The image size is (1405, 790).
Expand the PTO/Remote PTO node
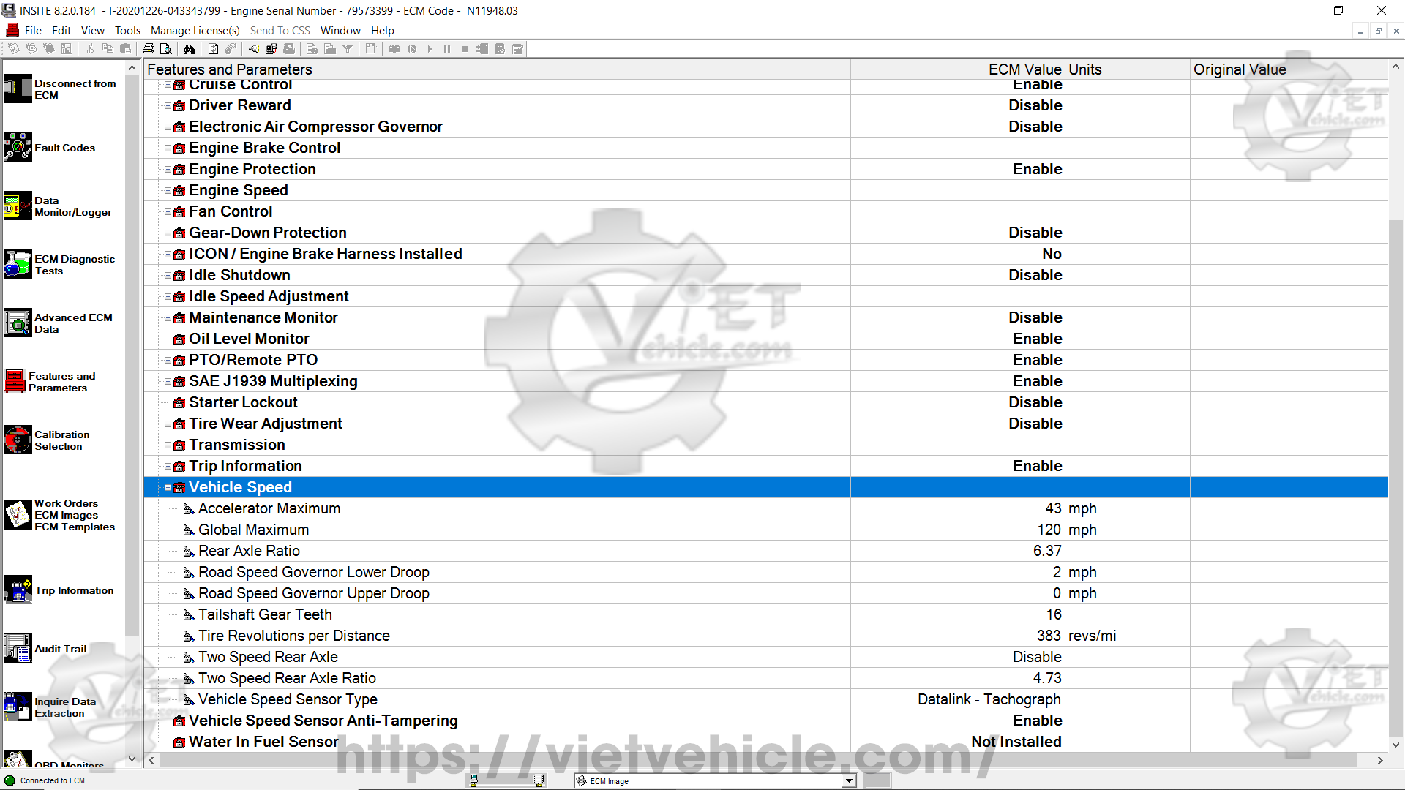pos(168,361)
